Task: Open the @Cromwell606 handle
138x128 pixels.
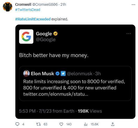Action: click(45, 4)
